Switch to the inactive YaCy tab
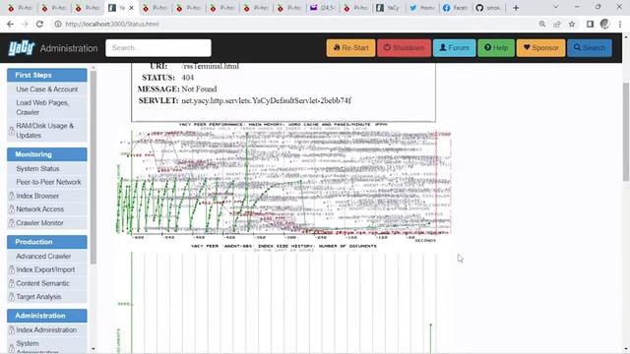The height and width of the screenshot is (354, 630). (388, 8)
